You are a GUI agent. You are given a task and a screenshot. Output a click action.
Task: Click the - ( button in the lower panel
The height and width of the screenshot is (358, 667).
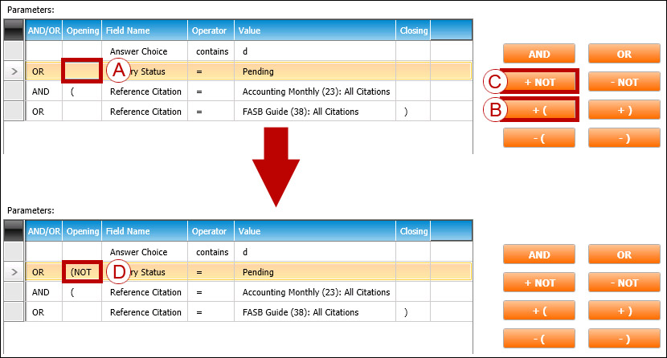(x=539, y=338)
